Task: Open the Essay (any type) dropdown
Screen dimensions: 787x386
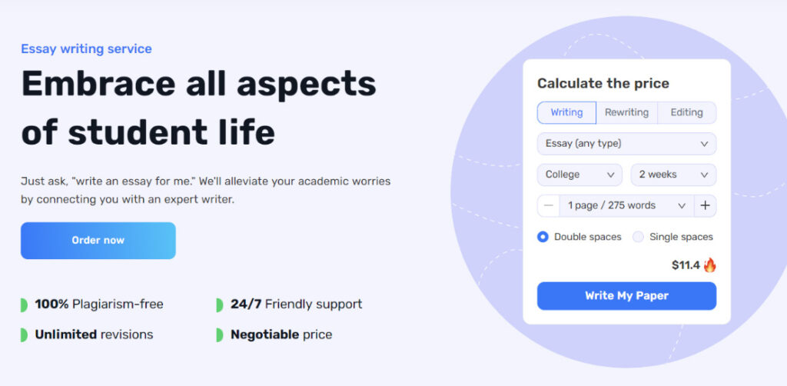Action: (x=626, y=144)
